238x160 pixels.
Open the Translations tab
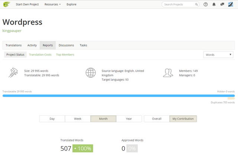coord(14,45)
